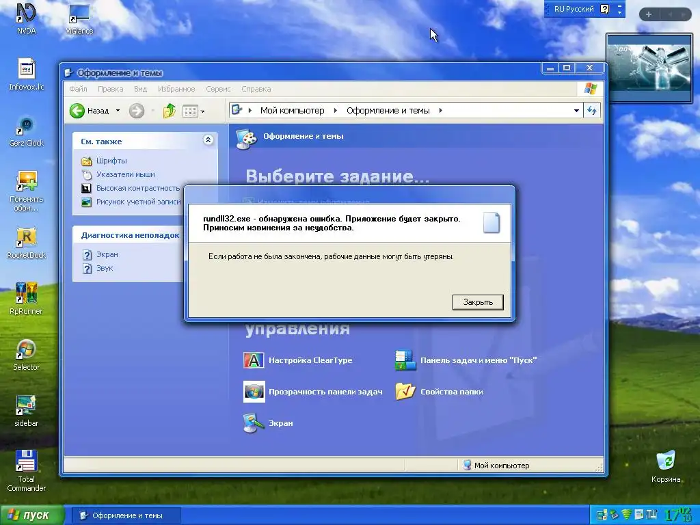Open the Справка menu

click(256, 89)
